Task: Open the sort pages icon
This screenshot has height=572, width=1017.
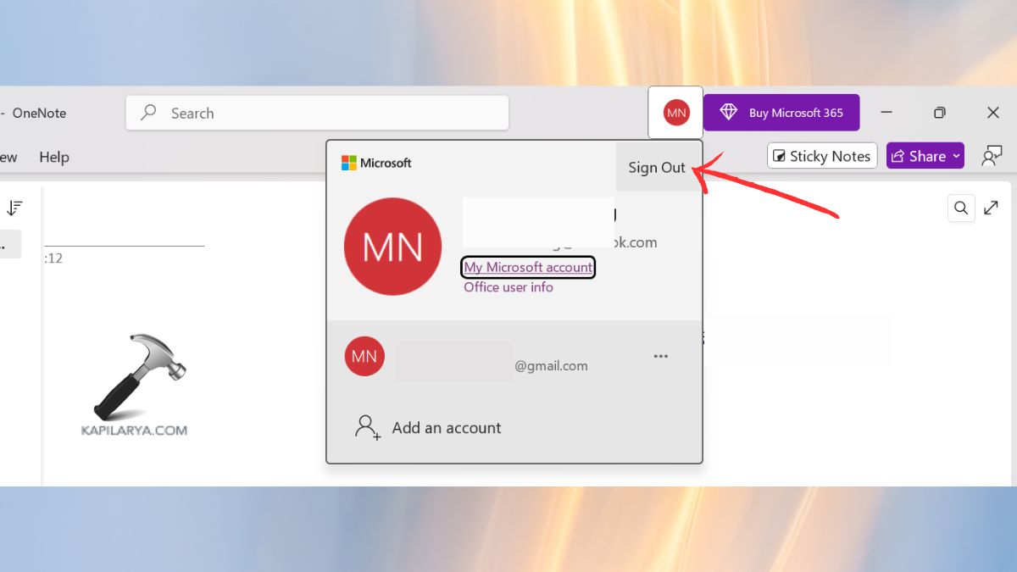Action: pyautogui.click(x=14, y=208)
